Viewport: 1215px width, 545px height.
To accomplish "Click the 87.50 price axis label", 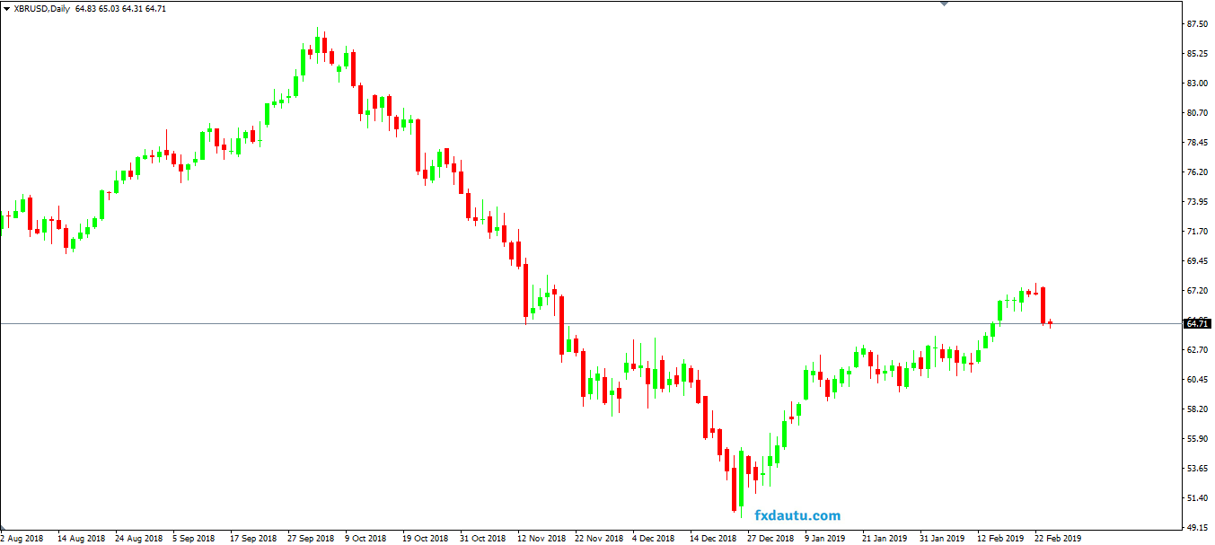I will tap(1196, 24).
